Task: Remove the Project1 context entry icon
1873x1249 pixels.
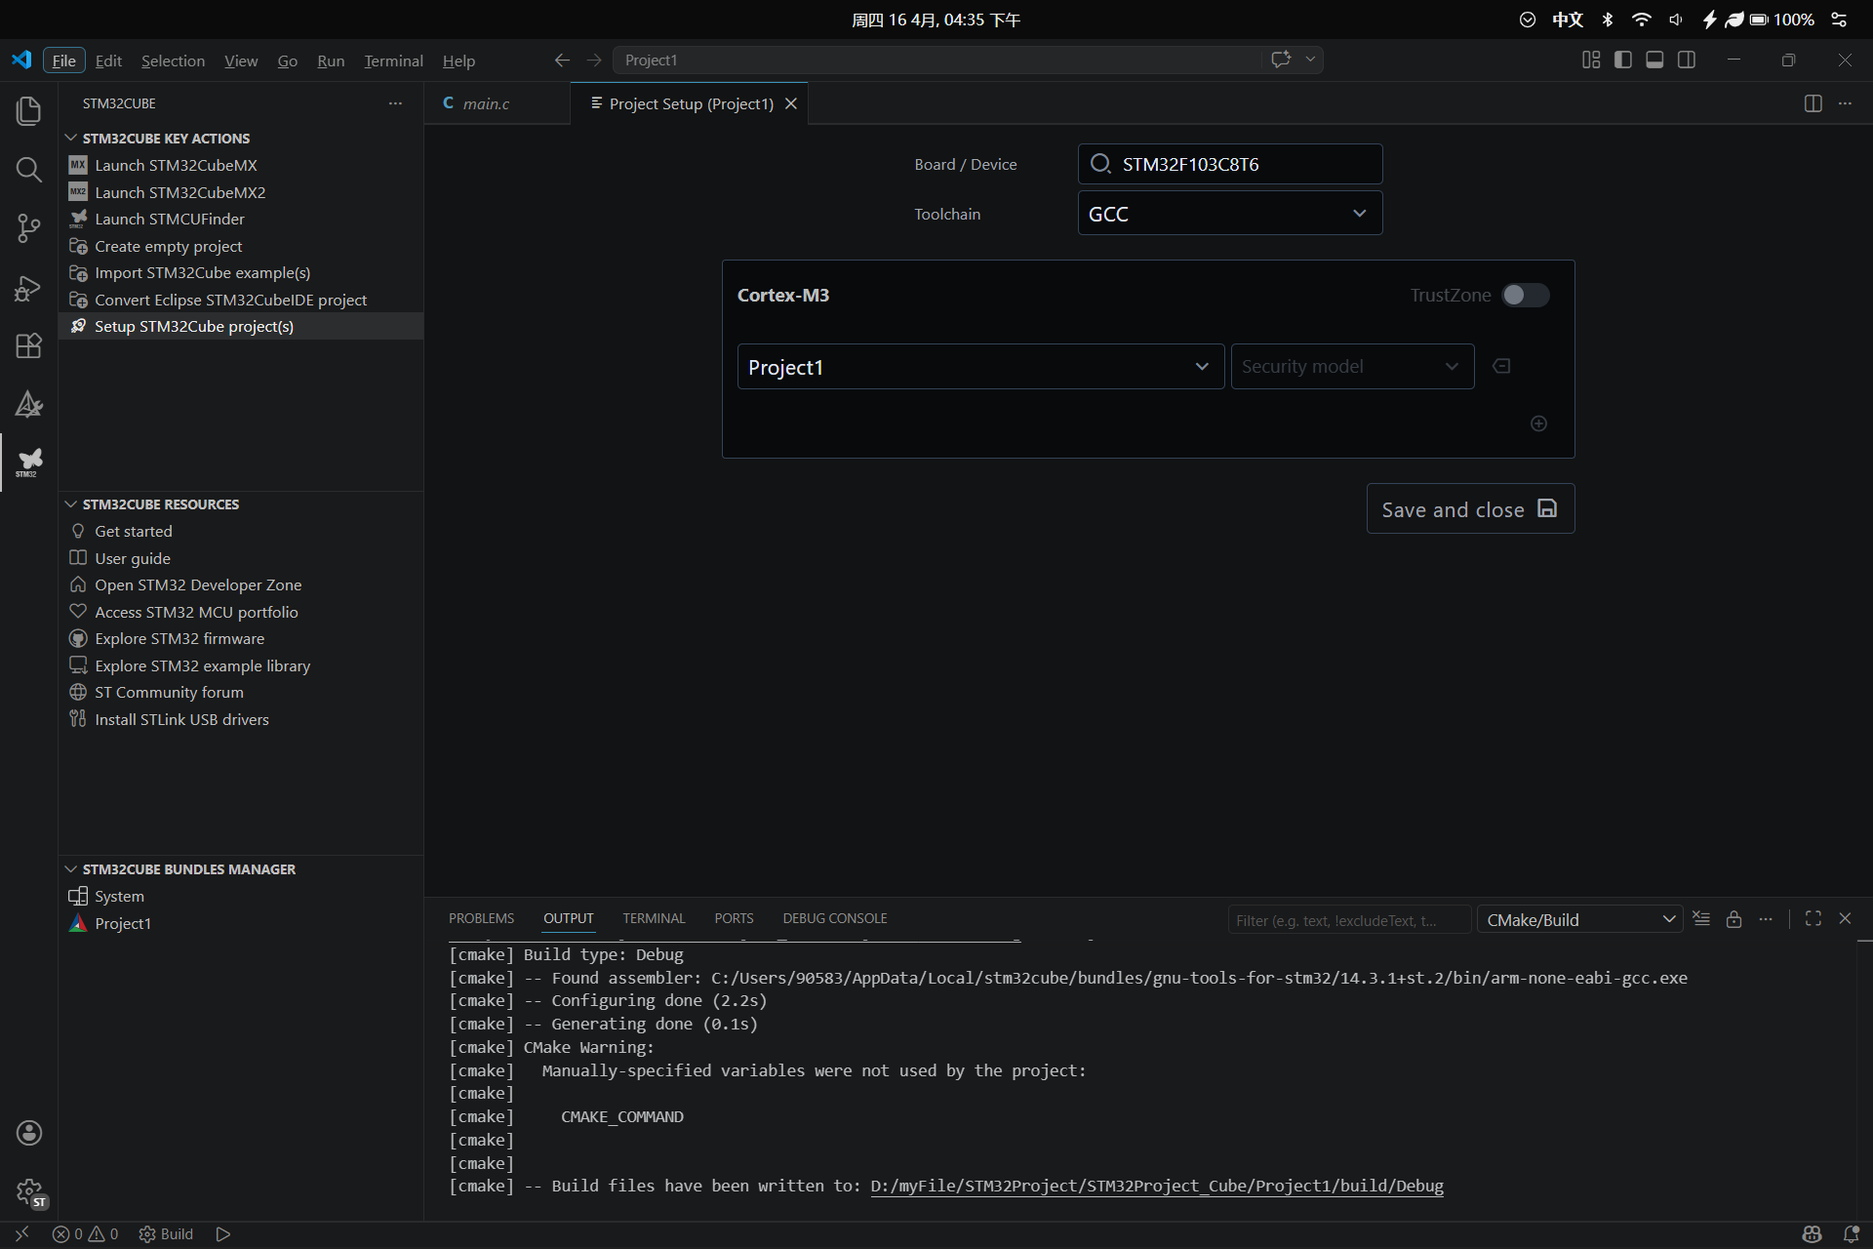Action: [1501, 366]
